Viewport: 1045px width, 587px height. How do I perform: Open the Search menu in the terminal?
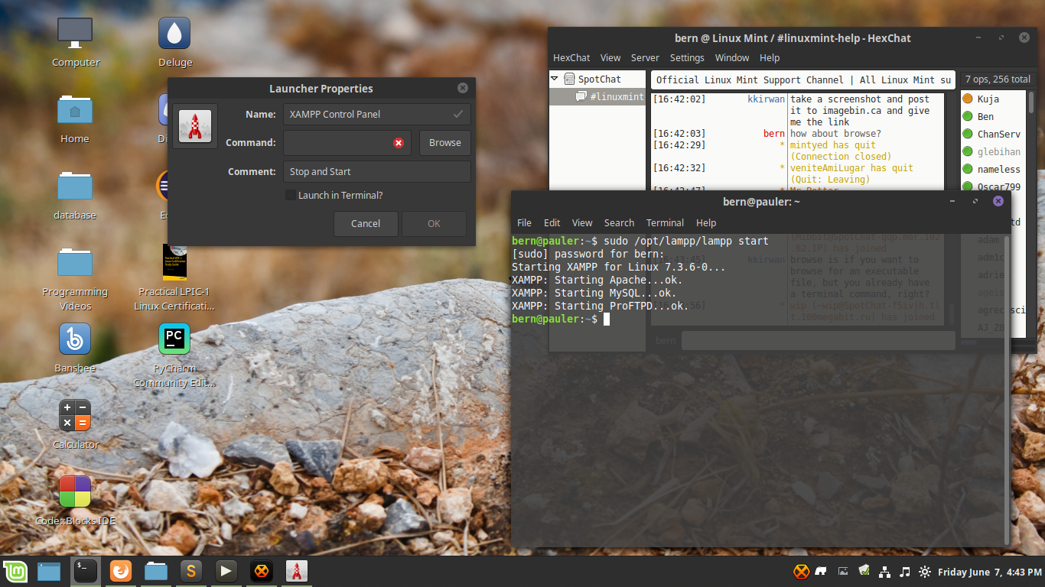[x=619, y=222]
